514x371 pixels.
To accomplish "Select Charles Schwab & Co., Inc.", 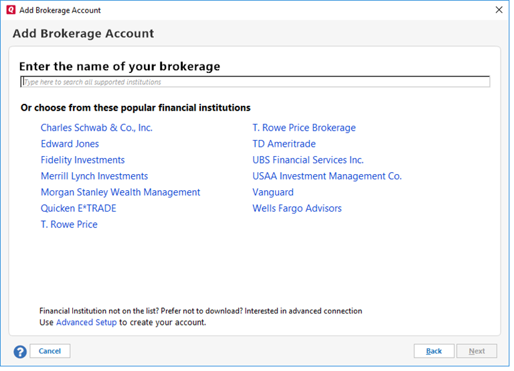I will [96, 128].
